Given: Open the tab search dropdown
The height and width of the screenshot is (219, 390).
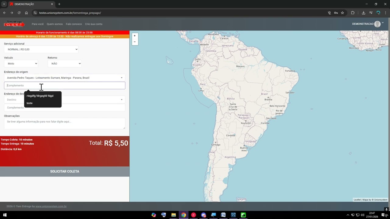Looking at the screenshot, I should 4,4.
